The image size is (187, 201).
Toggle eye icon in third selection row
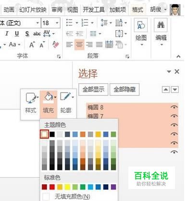coord(174,125)
